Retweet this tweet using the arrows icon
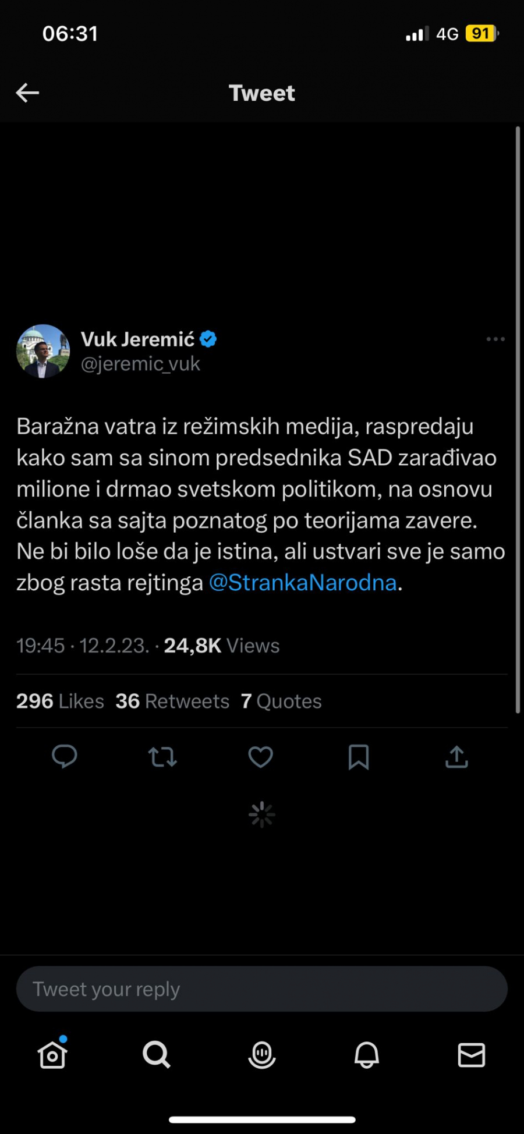 [x=162, y=757]
